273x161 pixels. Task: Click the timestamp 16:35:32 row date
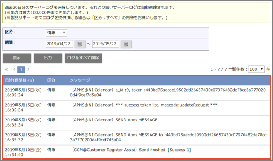[23, 137]
